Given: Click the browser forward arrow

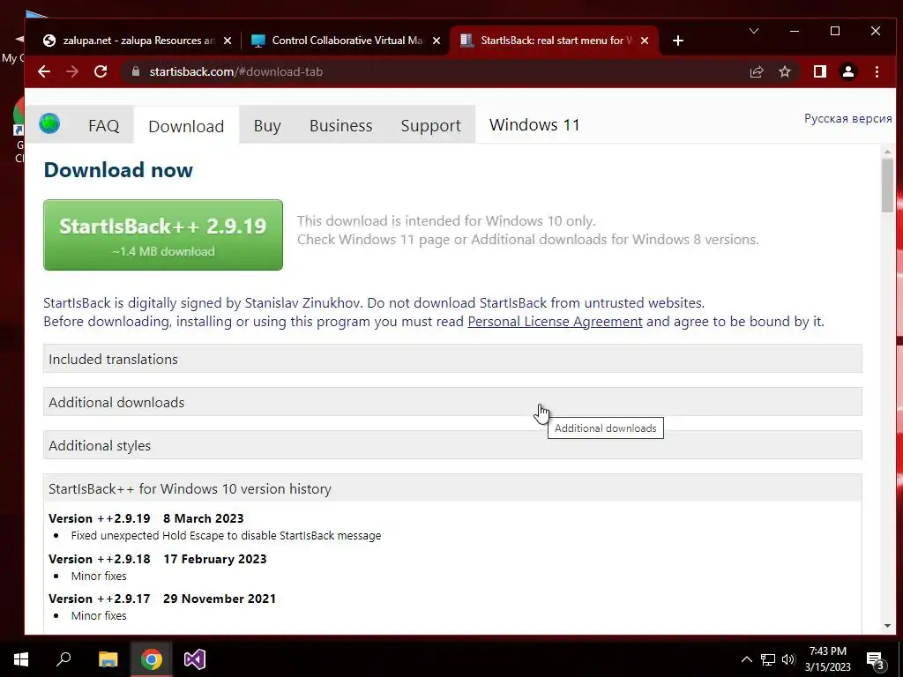Looking at the screenshot, I should (x=72, y=72).
